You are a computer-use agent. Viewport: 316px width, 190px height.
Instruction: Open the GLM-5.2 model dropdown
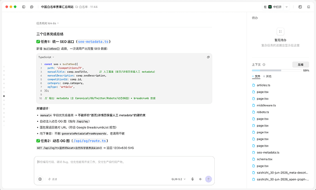179,179
